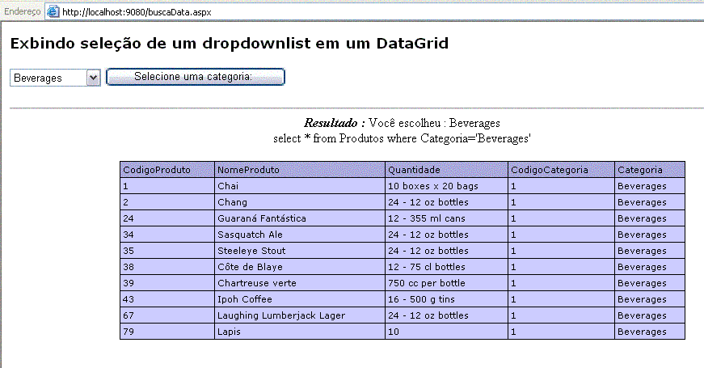Screen dimensions: 704x368
Task: Select the 'Guaraná Fantástica' cell
Action: [x=300, y=218]
